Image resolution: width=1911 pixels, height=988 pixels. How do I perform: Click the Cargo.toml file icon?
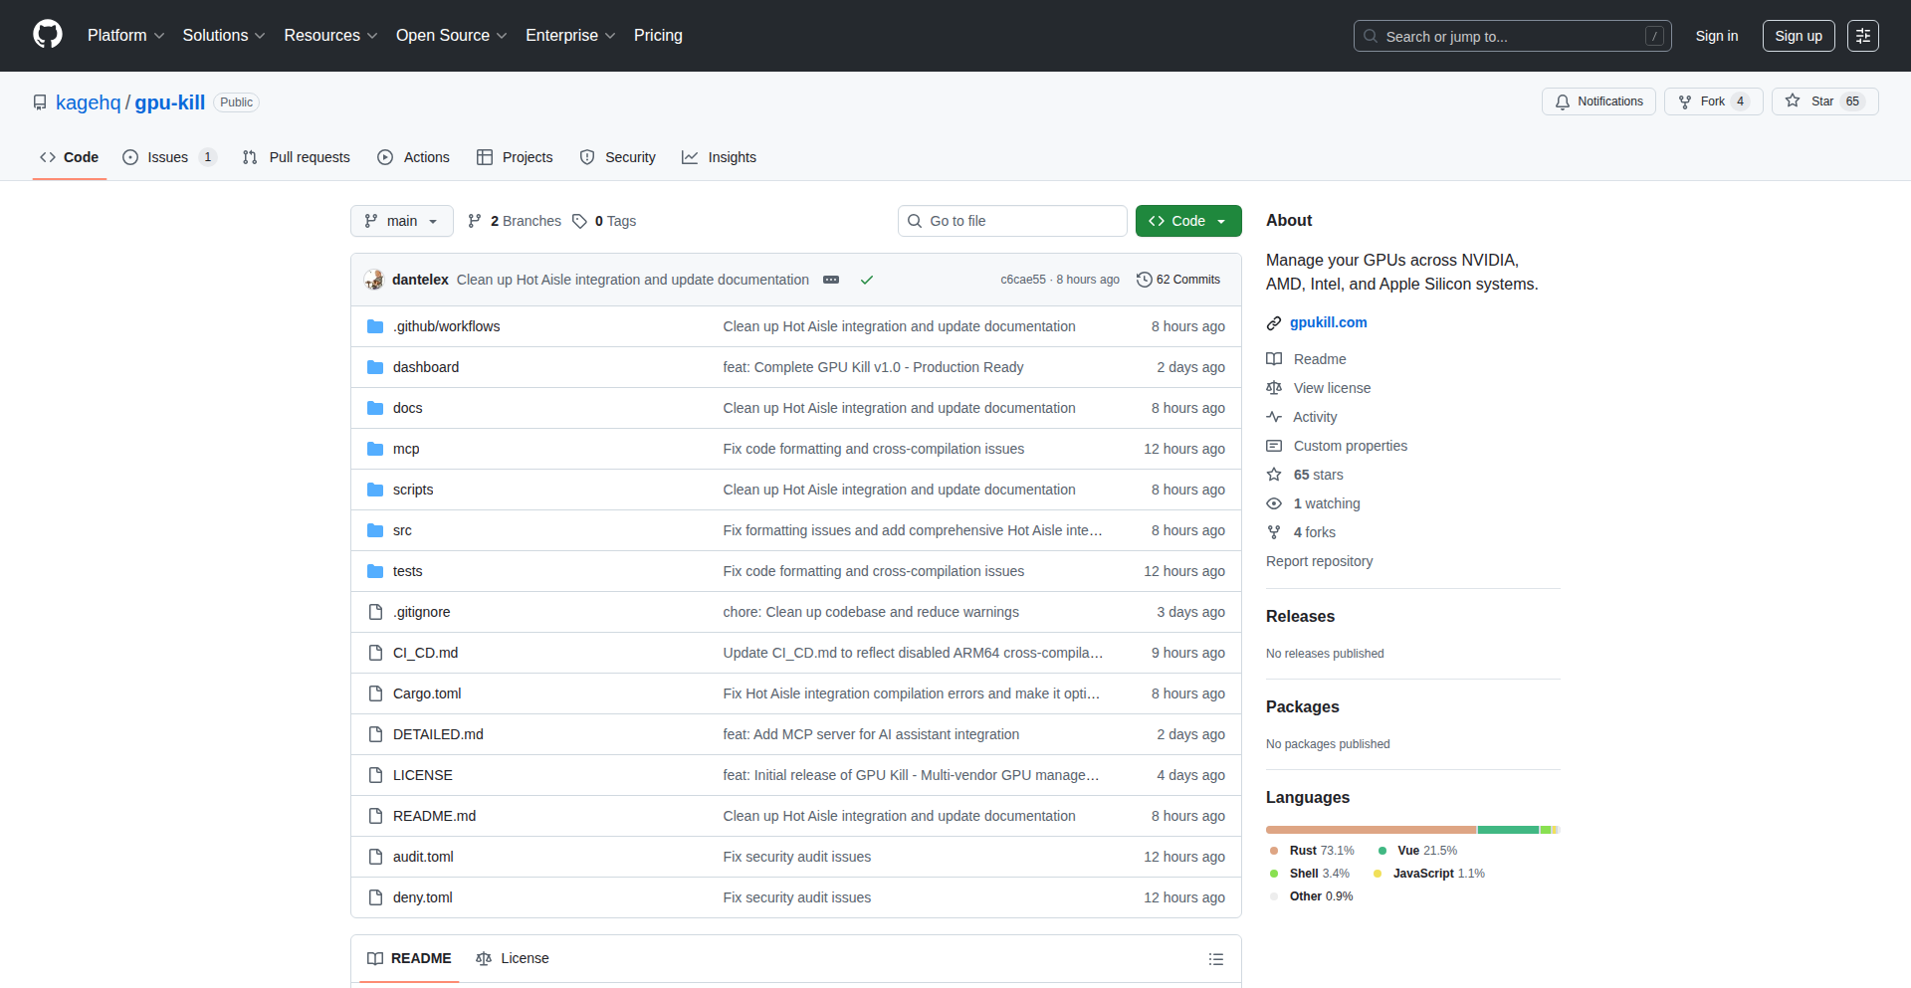(375, 693)
